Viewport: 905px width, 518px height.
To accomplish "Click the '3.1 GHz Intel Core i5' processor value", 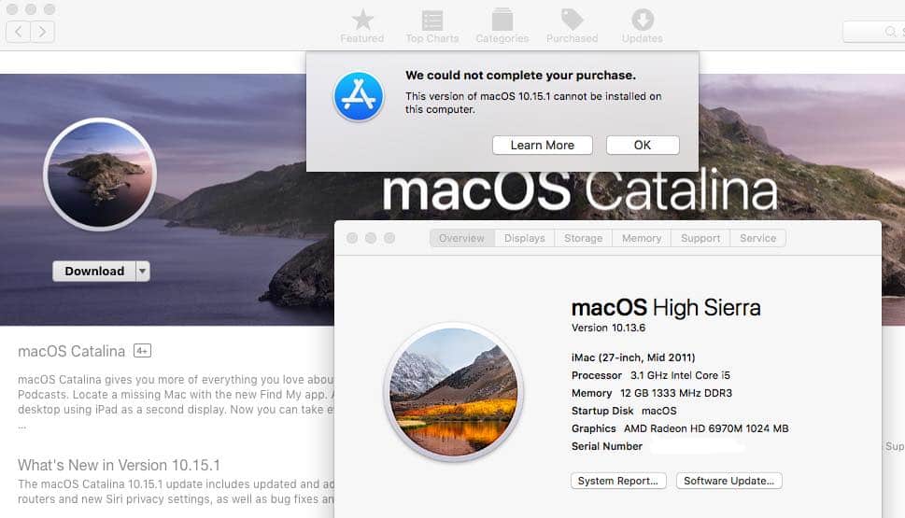I will 680,375.
